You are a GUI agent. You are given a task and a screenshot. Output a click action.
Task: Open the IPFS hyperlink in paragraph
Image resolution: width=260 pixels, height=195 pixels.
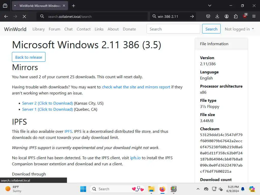point(68,132)
